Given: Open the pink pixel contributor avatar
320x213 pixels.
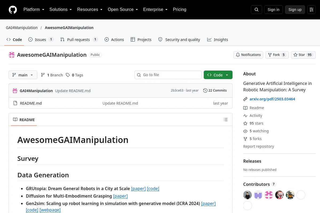Looking at the screenshot, I should [x=269, y=195].
